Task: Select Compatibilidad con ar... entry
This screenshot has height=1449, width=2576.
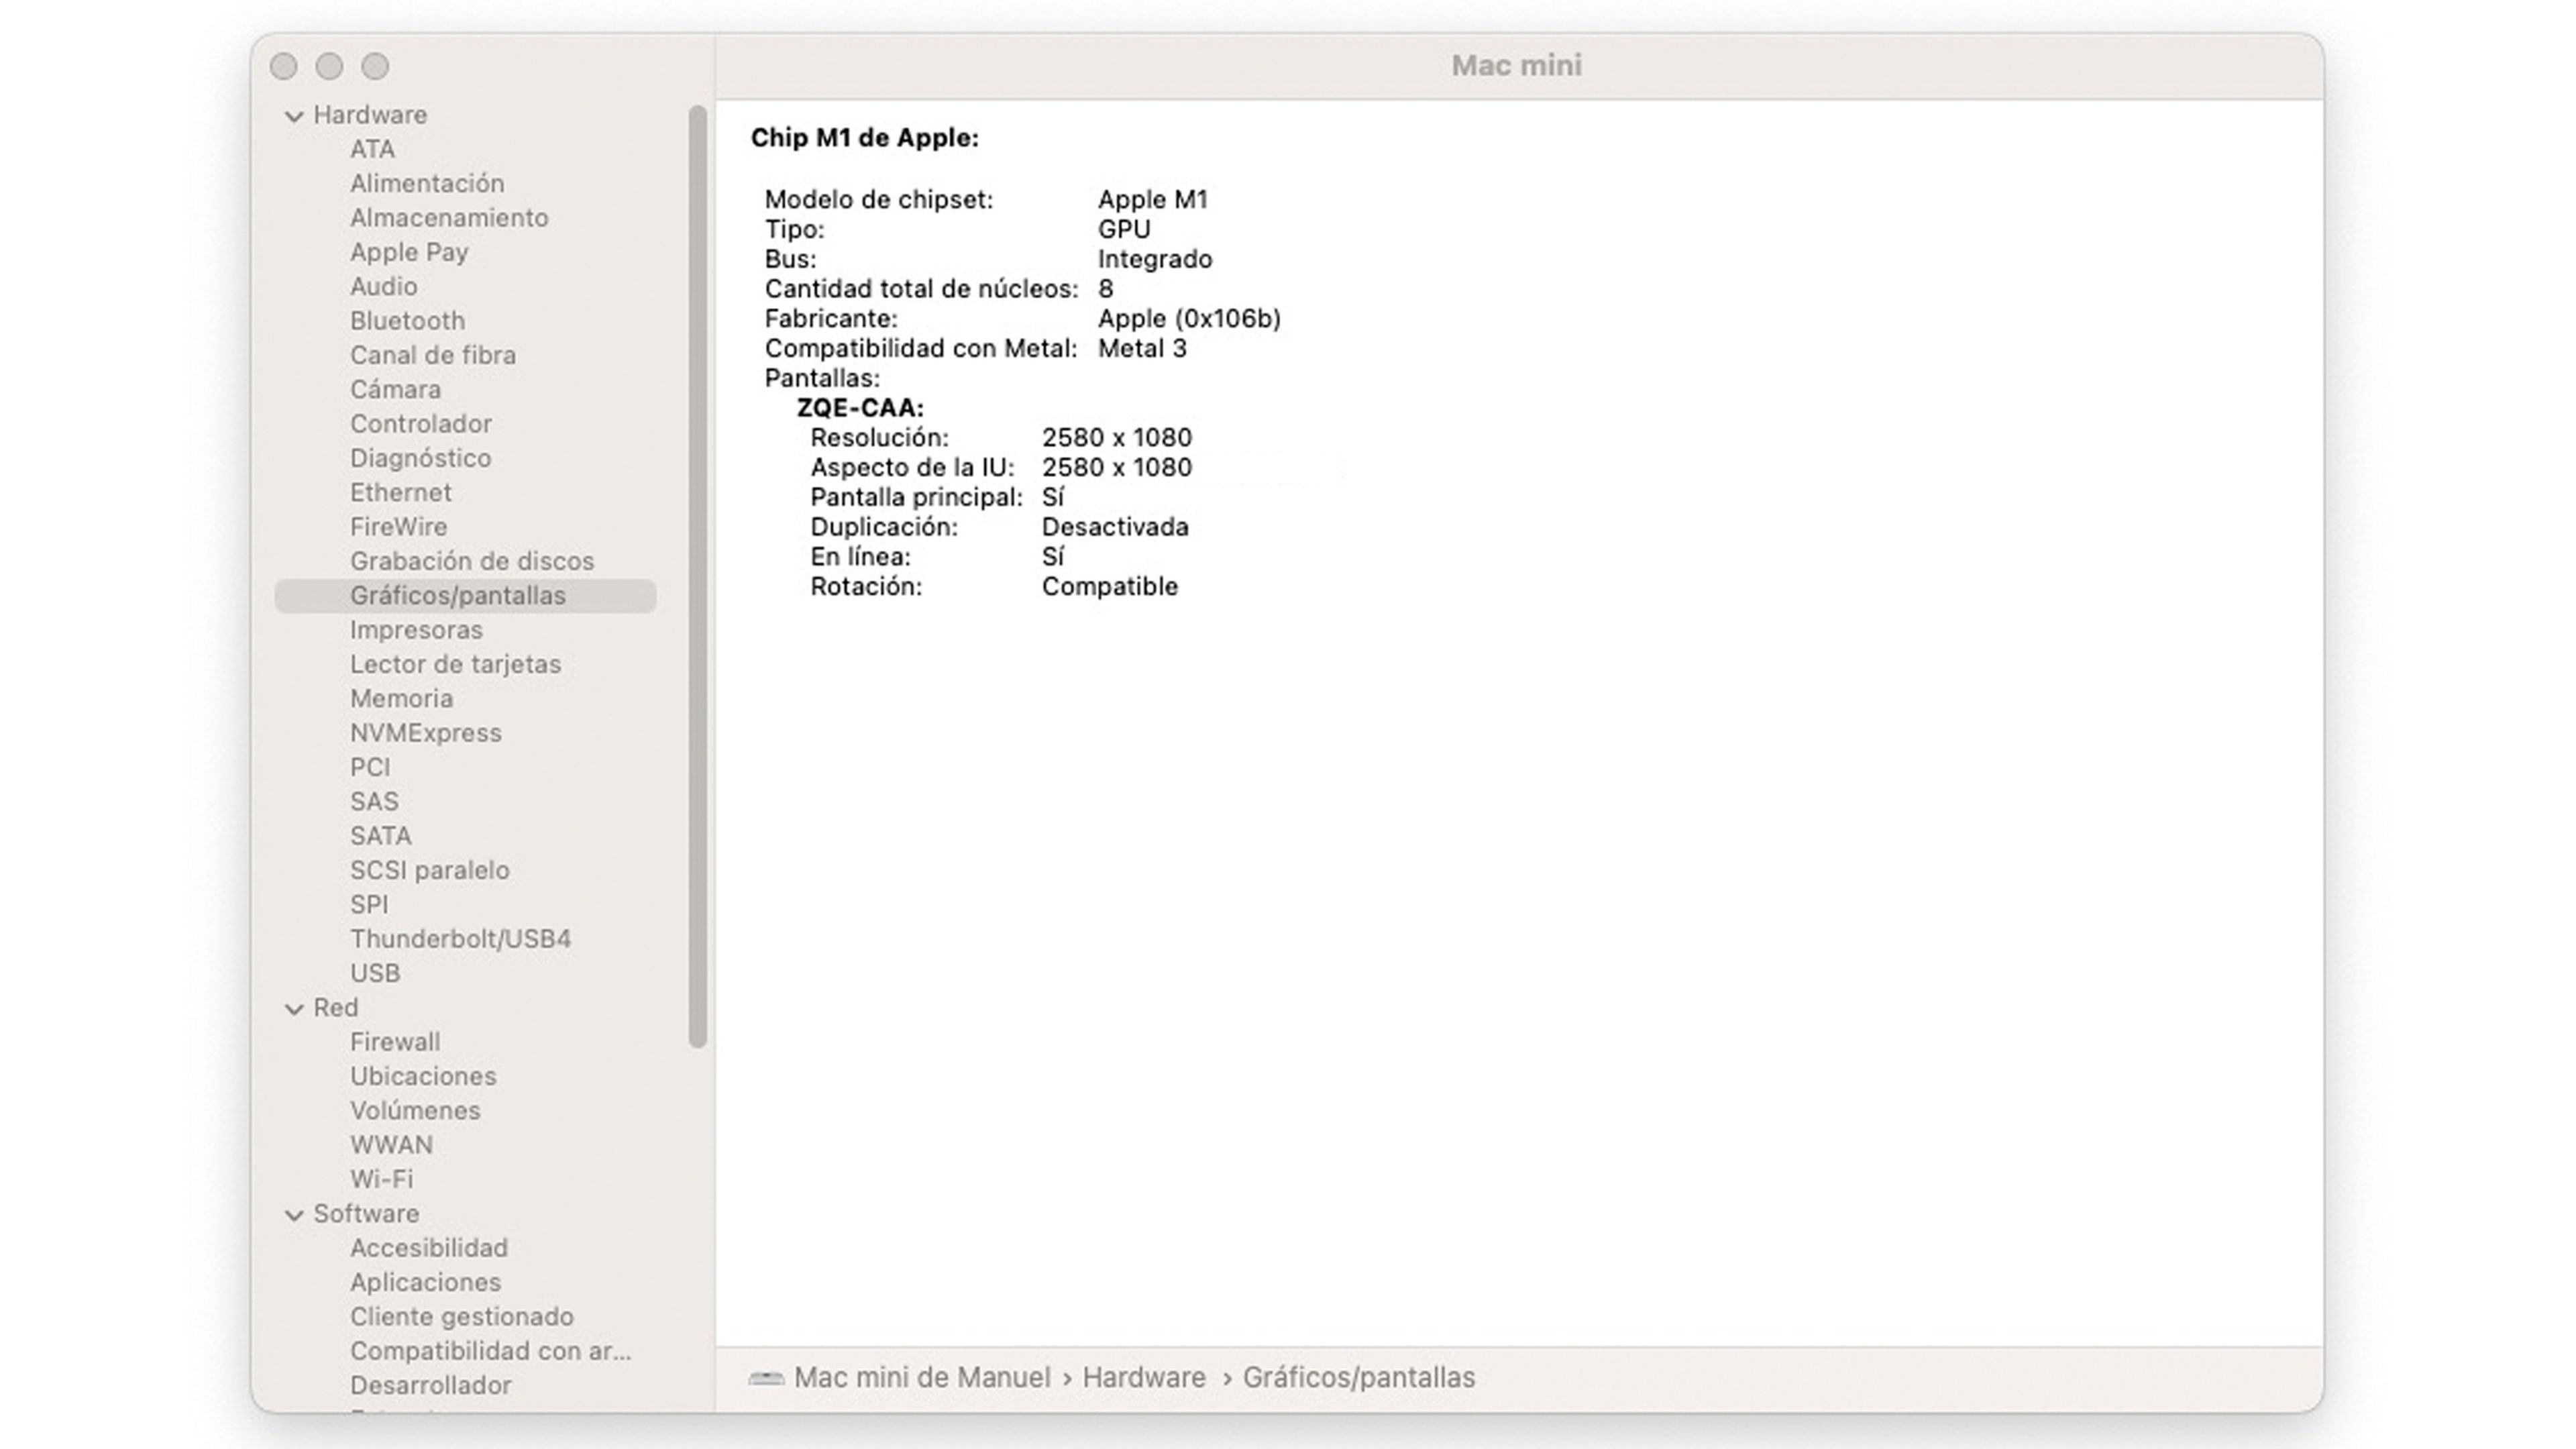Action: click(491, 1351)
